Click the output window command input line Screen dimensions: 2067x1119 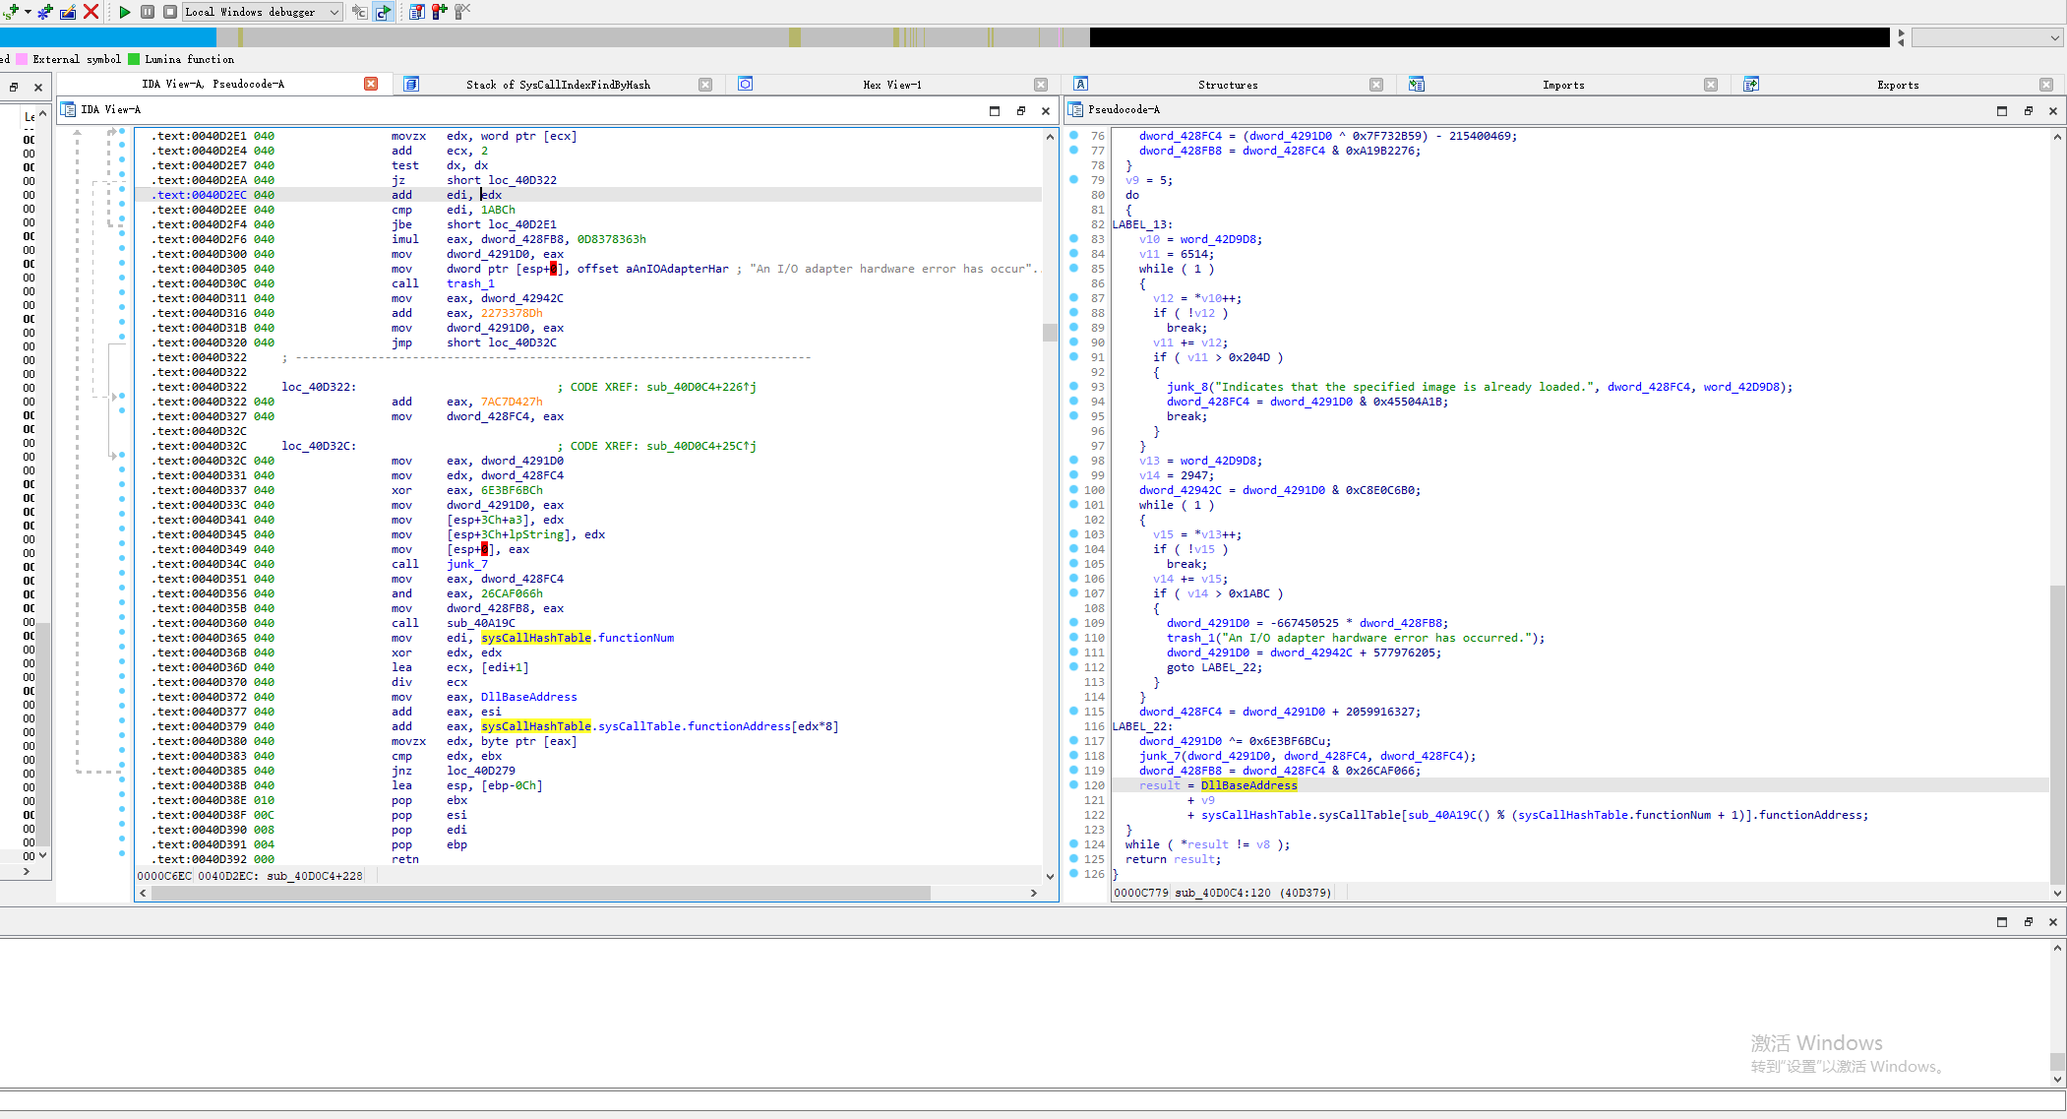click(x=1033, y=1100)
